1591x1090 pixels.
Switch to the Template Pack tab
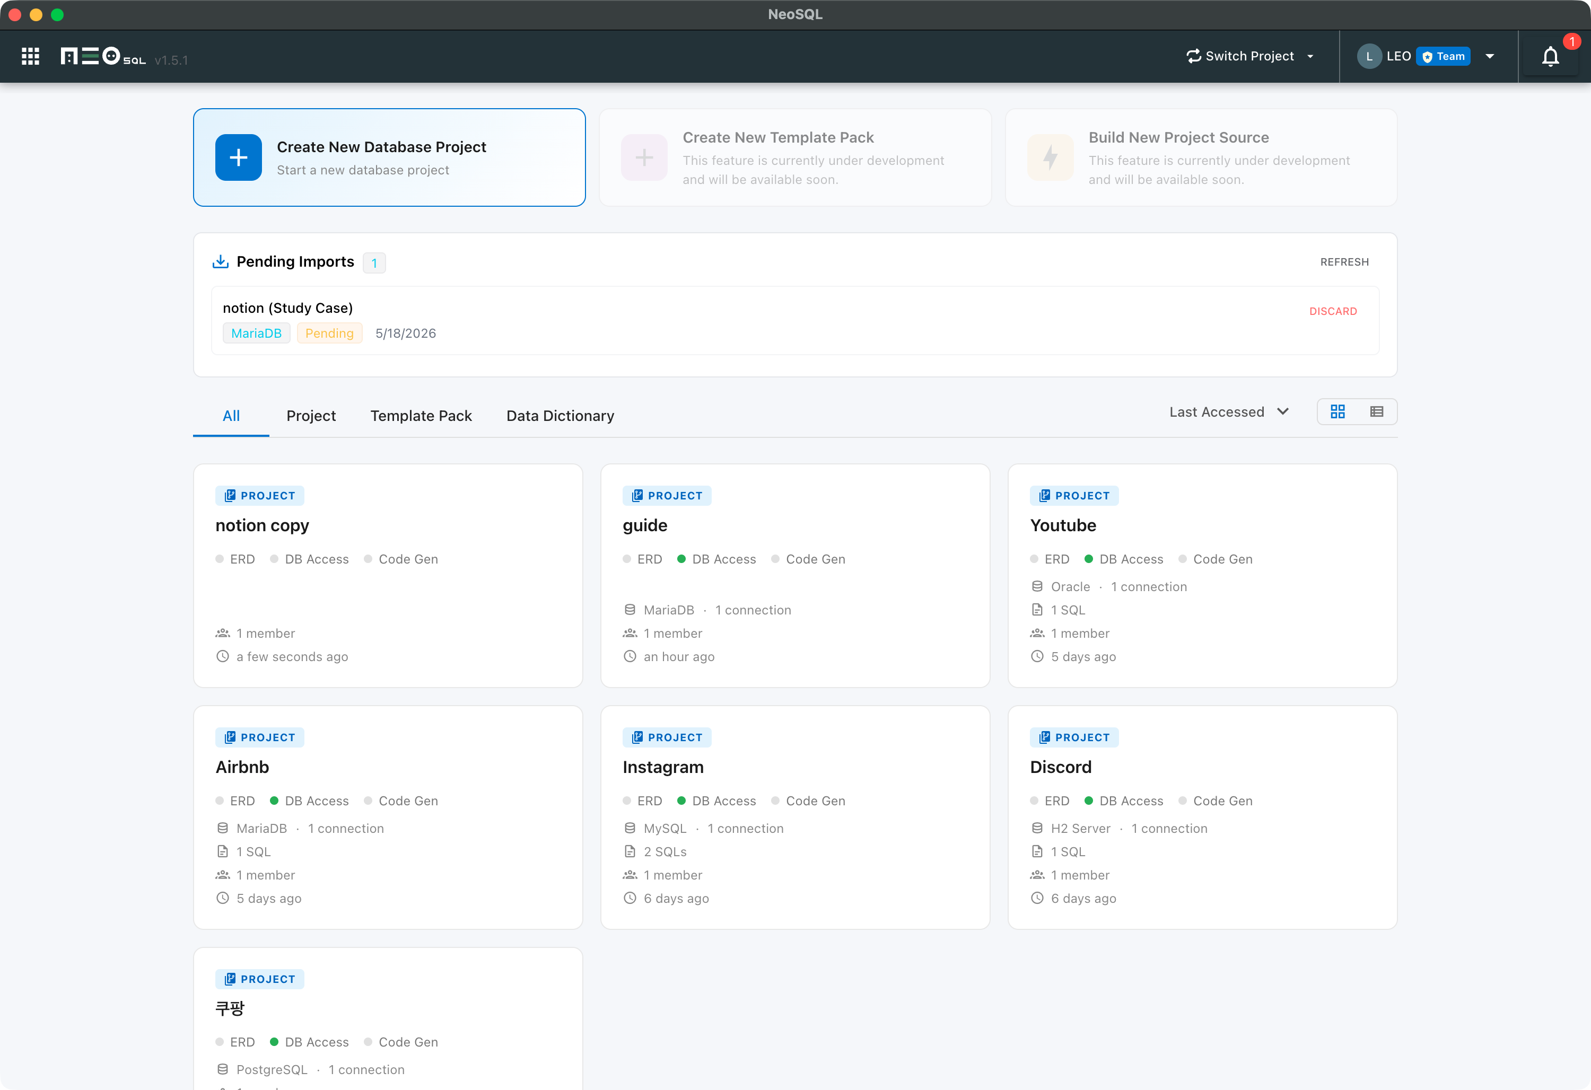[x=421, y=415]
